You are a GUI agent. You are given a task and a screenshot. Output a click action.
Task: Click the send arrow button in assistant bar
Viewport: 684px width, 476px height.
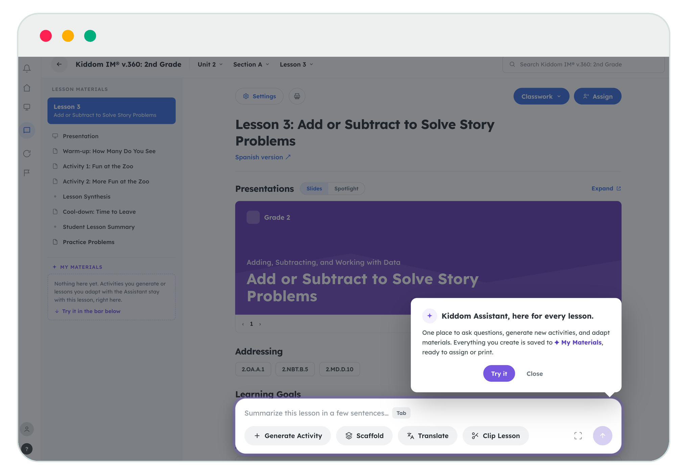coord(602,435)
